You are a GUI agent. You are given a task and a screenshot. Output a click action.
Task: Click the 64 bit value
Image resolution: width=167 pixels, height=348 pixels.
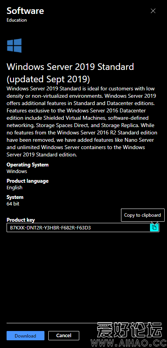(13, 204)
